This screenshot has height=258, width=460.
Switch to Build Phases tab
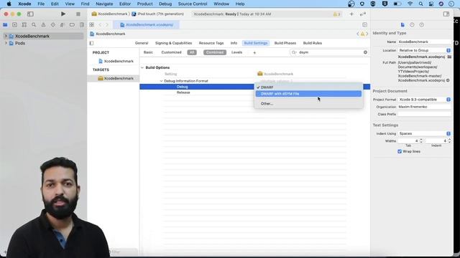pos(285,43)
